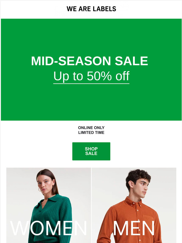Open the MEN category overlay text
Screen dimensions: 182x243
point(134,228)
